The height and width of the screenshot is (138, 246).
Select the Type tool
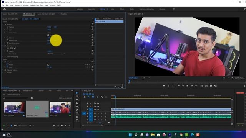point(77,120)
